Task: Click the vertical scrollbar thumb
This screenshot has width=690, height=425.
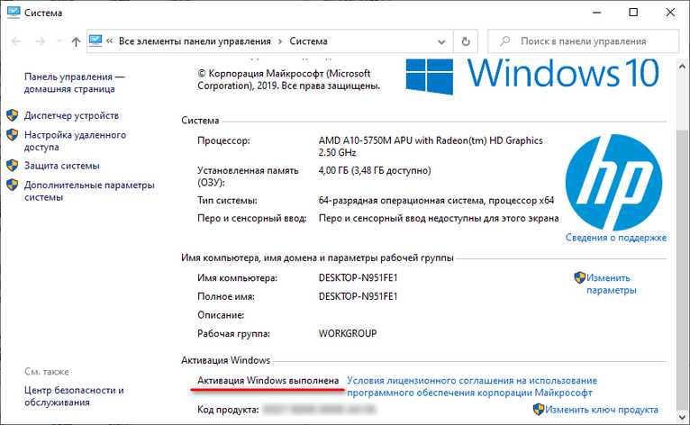Action: pos(683,268)
